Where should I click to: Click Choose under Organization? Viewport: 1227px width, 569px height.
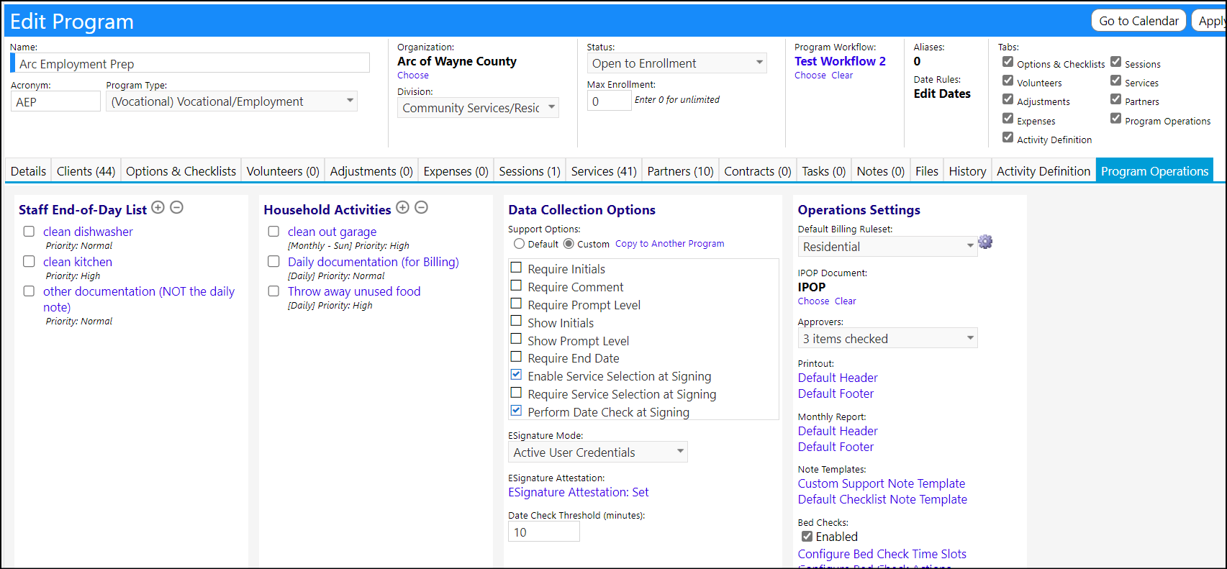click(413, 76)
